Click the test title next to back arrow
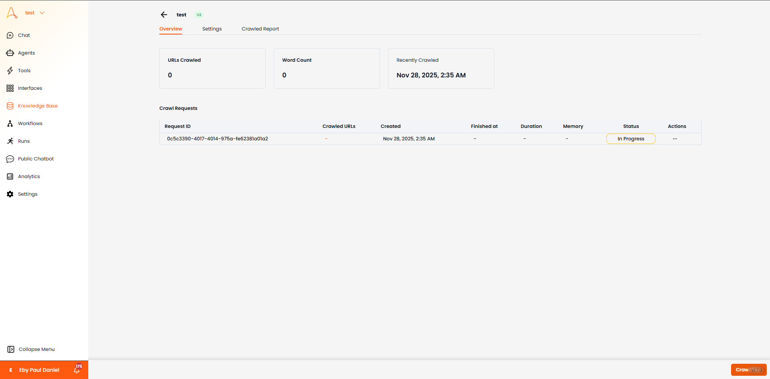 [181, 15]
